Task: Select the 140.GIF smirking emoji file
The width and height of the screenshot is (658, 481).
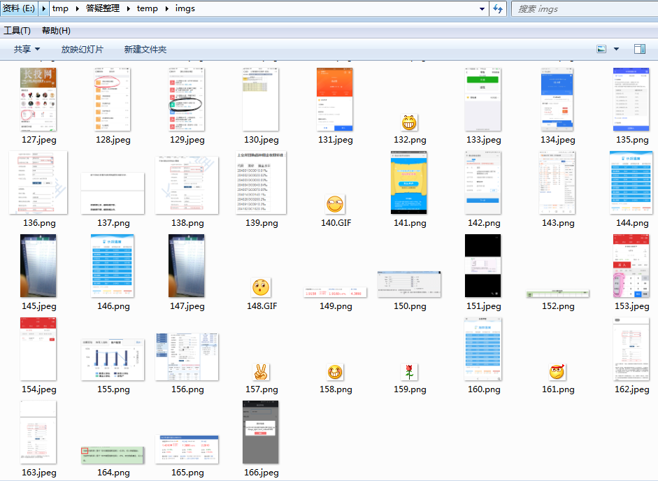Action: click(335, 205)
